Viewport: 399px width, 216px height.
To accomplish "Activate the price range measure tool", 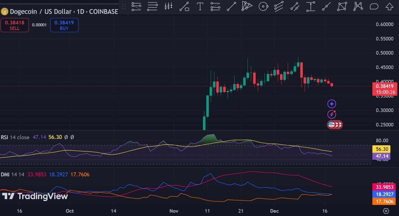I will tap(311, 6).
